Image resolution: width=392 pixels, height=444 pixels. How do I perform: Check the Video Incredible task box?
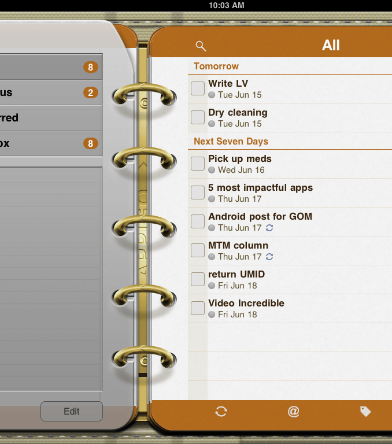coord(198,308)
